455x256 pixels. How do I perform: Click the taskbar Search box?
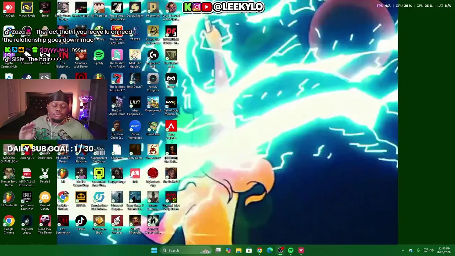click(186, 250)
